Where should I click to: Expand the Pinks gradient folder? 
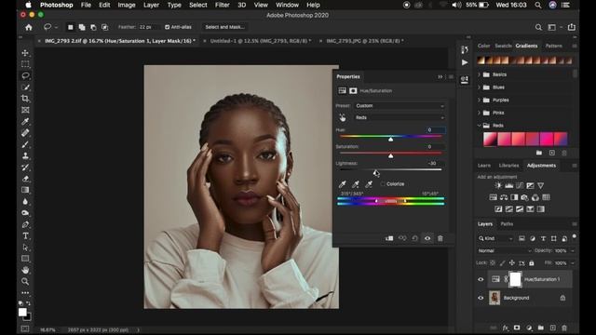coord(479,113)
